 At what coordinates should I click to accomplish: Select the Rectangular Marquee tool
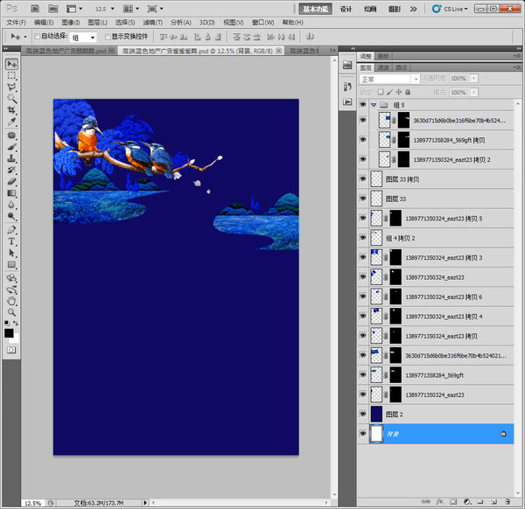coord(11,75)
